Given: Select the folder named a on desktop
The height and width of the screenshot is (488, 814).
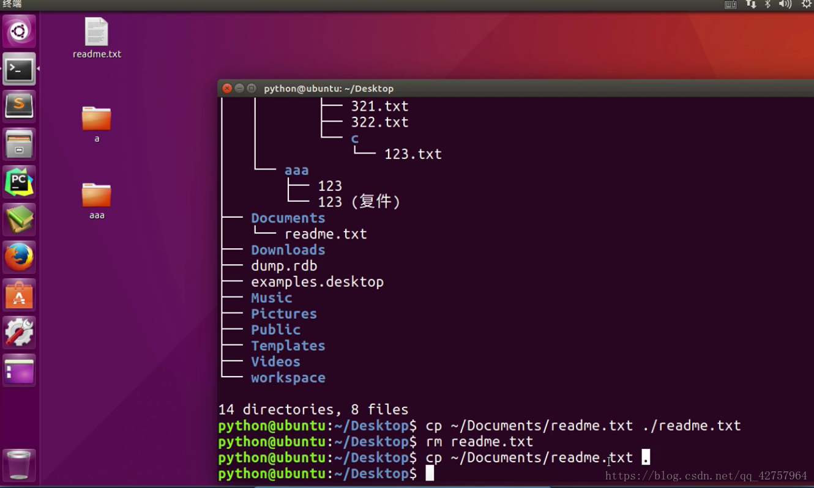Looking at the screenshot, I should (97, 124).
